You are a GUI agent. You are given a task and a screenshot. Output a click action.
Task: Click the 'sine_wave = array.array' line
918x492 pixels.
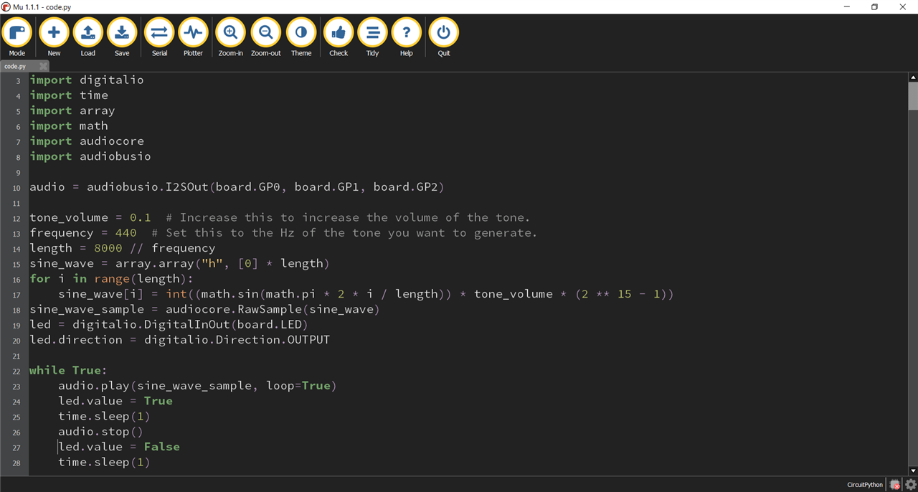click(179, 263)
